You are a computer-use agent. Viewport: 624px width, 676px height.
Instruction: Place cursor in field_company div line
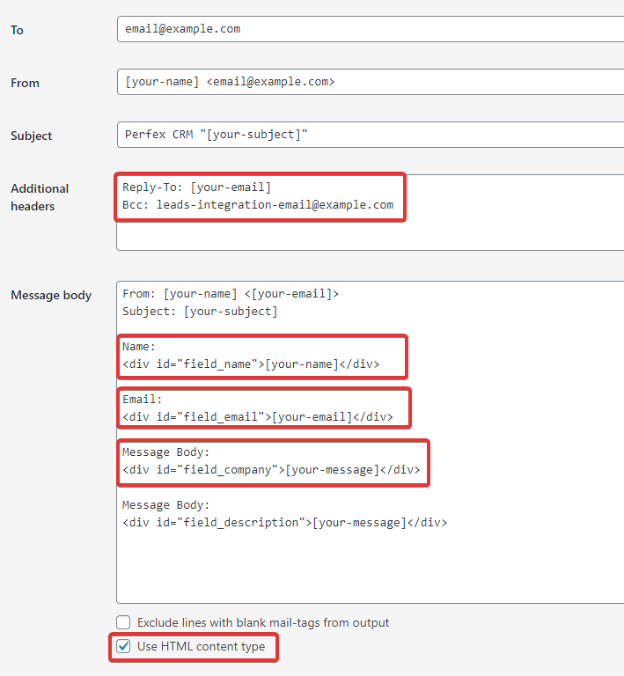point(271,470)
